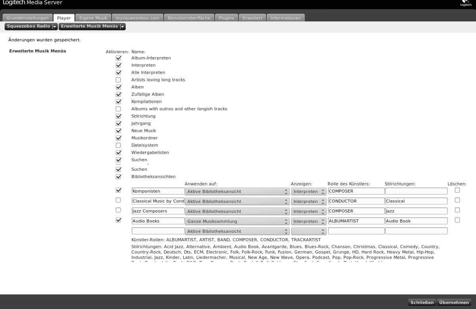Viewport: 476px width, 309px height.
Task: Edit the CONDUCTOR artist role field
Action: coord(356,201)
